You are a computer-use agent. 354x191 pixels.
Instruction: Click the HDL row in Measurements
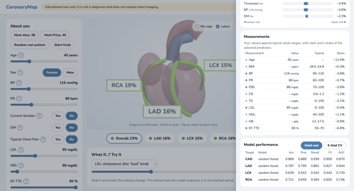(x=295, y=115)
